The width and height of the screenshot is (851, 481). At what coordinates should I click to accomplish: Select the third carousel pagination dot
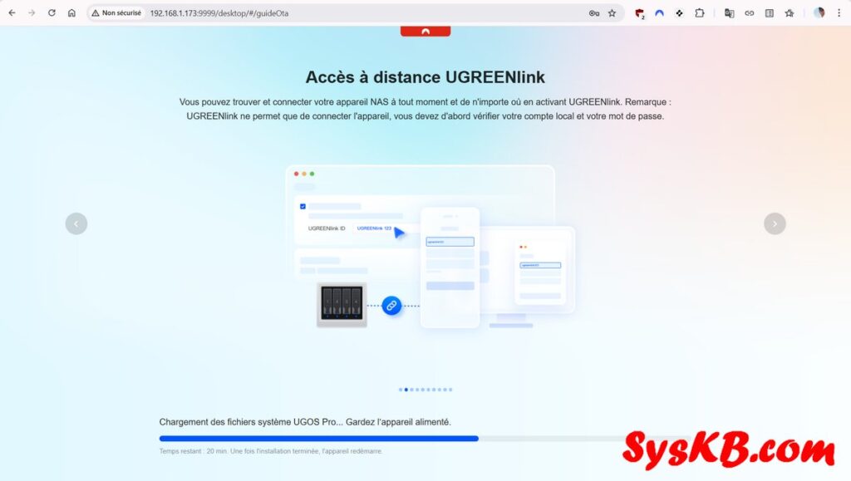pos(412,390)
